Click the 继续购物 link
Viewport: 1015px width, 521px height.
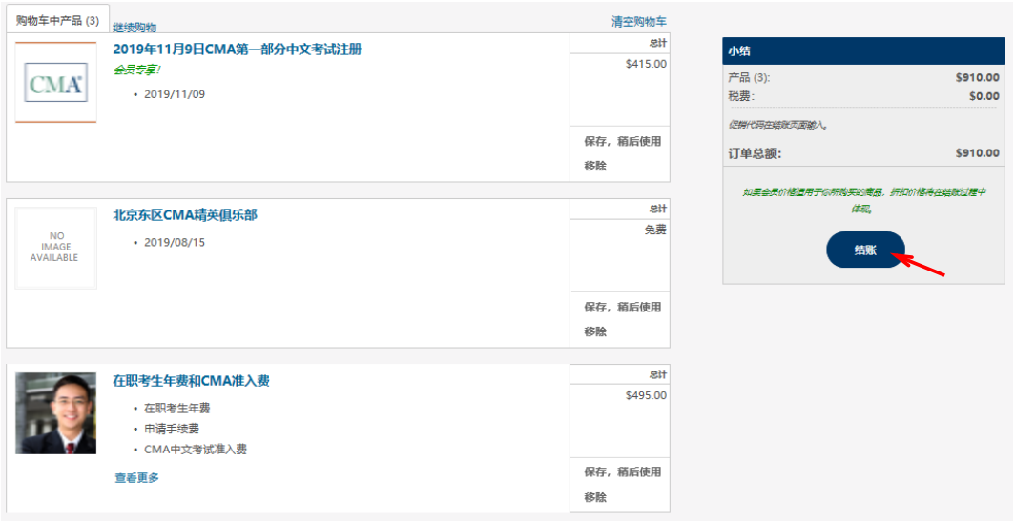point(135,28)
